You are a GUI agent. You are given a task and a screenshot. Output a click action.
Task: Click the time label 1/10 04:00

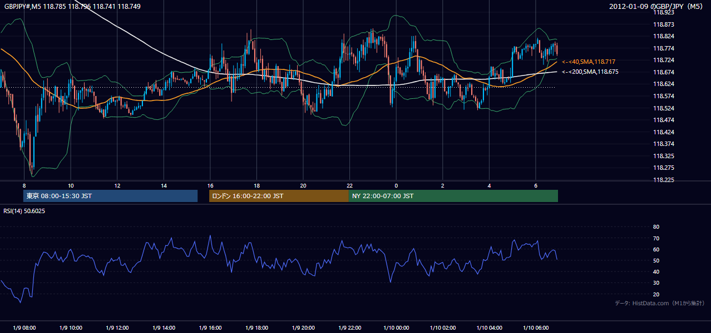[489, 327]
